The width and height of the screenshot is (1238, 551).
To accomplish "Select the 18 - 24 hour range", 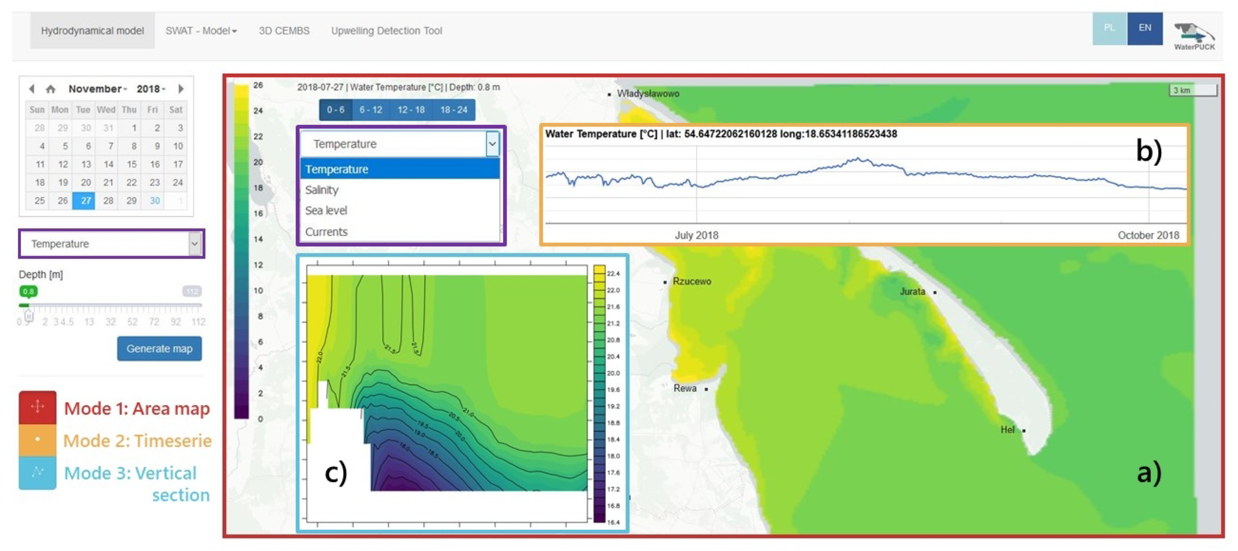I will click(x=454, y=110).
